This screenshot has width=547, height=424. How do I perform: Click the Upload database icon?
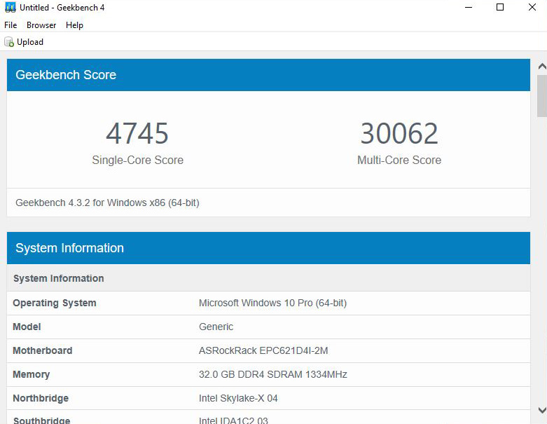coord(9,42)
